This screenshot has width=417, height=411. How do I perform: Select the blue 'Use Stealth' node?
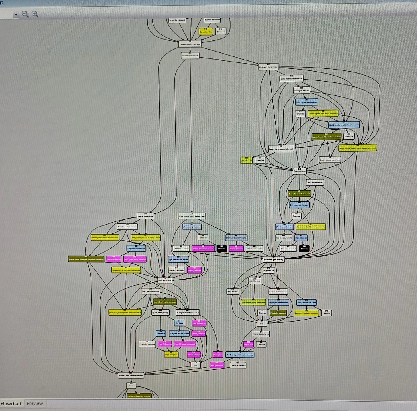[161, 333]
